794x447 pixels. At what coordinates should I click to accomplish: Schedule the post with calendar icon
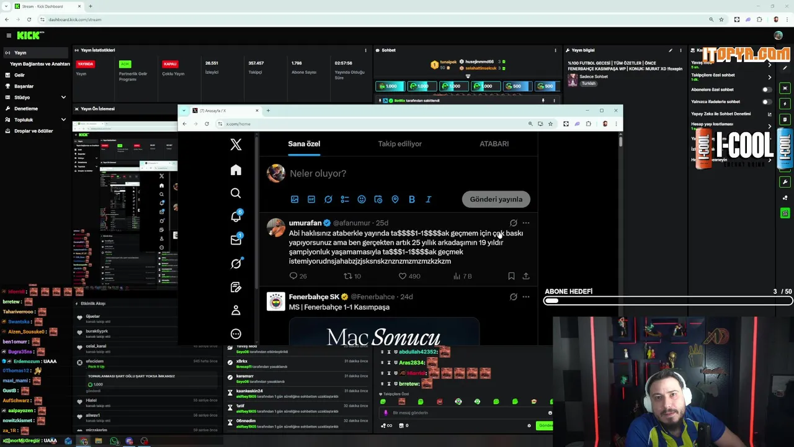click(x=378, y=199)
